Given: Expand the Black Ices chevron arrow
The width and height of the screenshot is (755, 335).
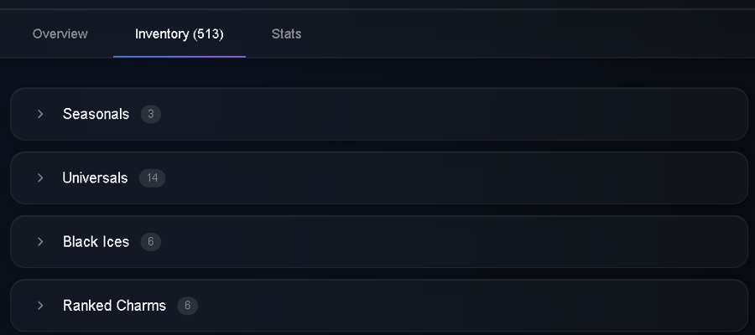Looking at the screenshot, I should (x=40, y=242).
